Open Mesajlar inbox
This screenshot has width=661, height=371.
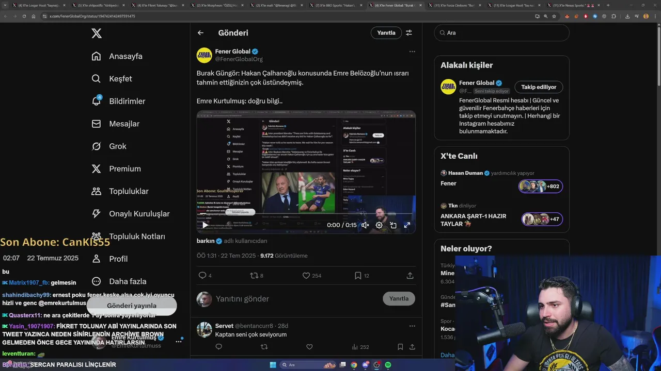[x=115, y=124]
